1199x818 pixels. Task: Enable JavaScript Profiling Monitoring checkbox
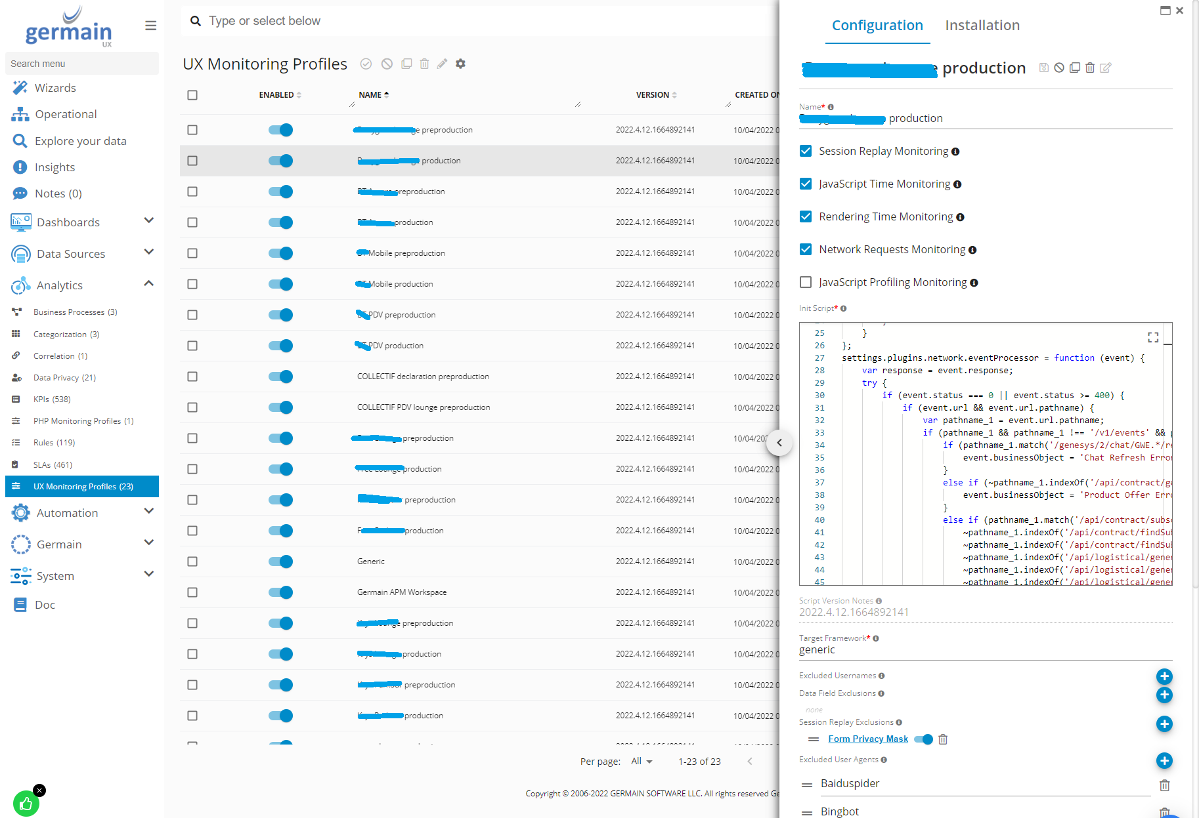tap(806, 282)
